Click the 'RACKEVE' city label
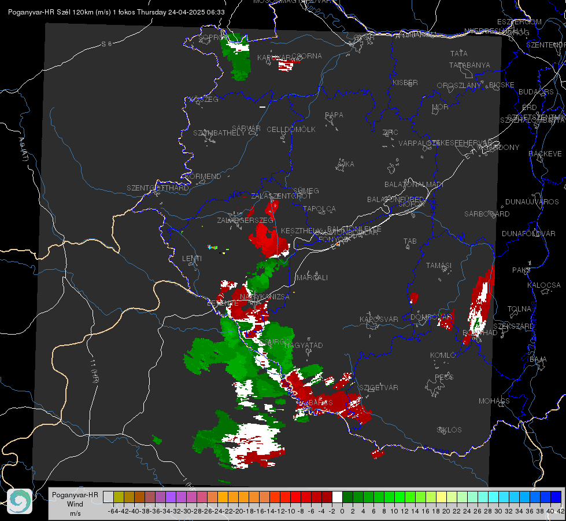Screen dimensions: 566x521 [x=545, y=154]
